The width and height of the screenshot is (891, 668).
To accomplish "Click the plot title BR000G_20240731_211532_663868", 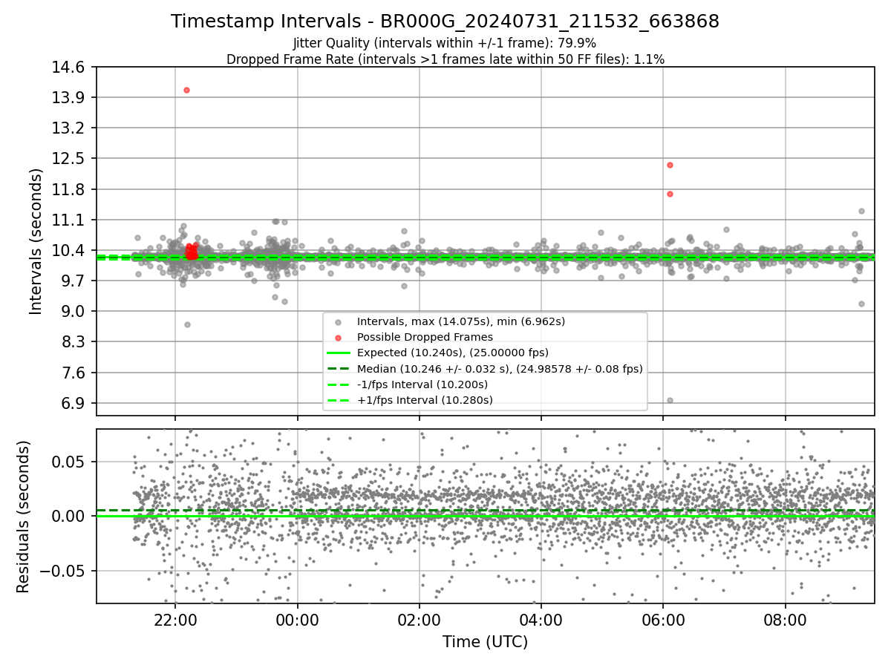I will point(445,22).
